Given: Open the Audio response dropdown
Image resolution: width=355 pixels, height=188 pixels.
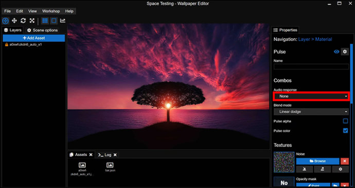Looking at the screenshot, I should 312,96.
